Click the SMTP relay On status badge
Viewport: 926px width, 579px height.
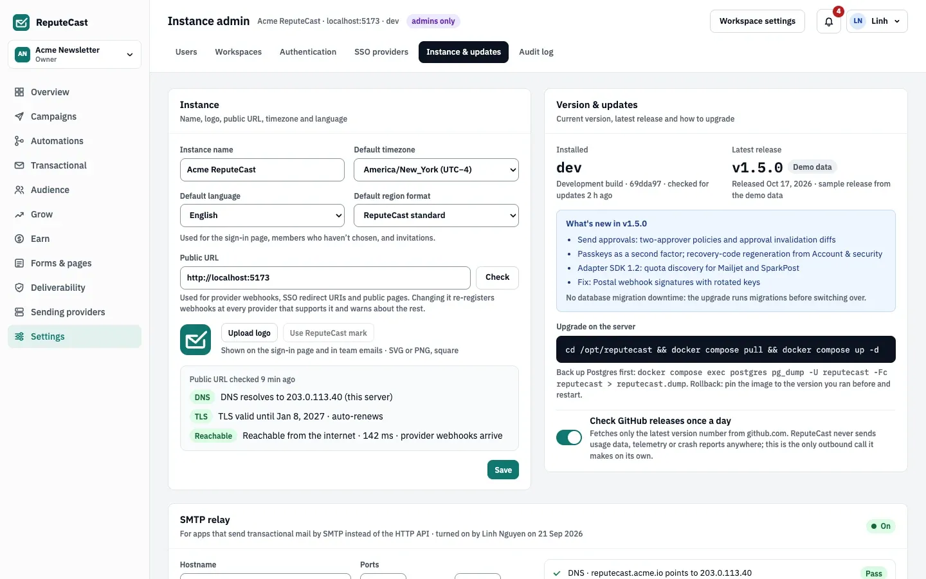point(881,526)
